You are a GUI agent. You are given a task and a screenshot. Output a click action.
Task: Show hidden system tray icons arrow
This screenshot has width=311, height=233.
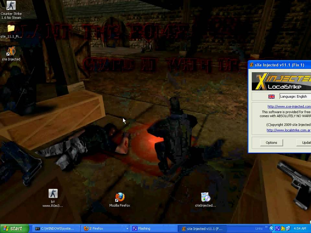click(x=271, y=229)
